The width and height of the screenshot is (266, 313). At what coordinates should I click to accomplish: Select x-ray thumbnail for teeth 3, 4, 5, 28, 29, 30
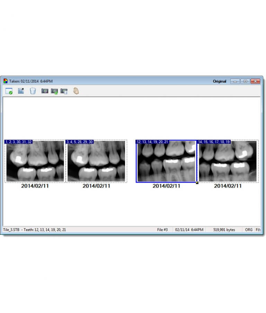coord(96,161)
